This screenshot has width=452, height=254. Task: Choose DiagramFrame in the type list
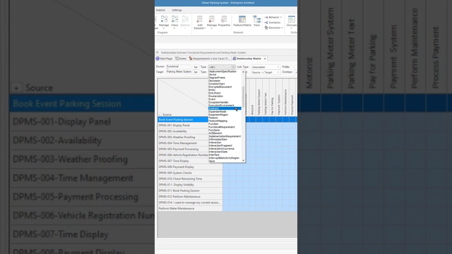(x=217, y=78)
